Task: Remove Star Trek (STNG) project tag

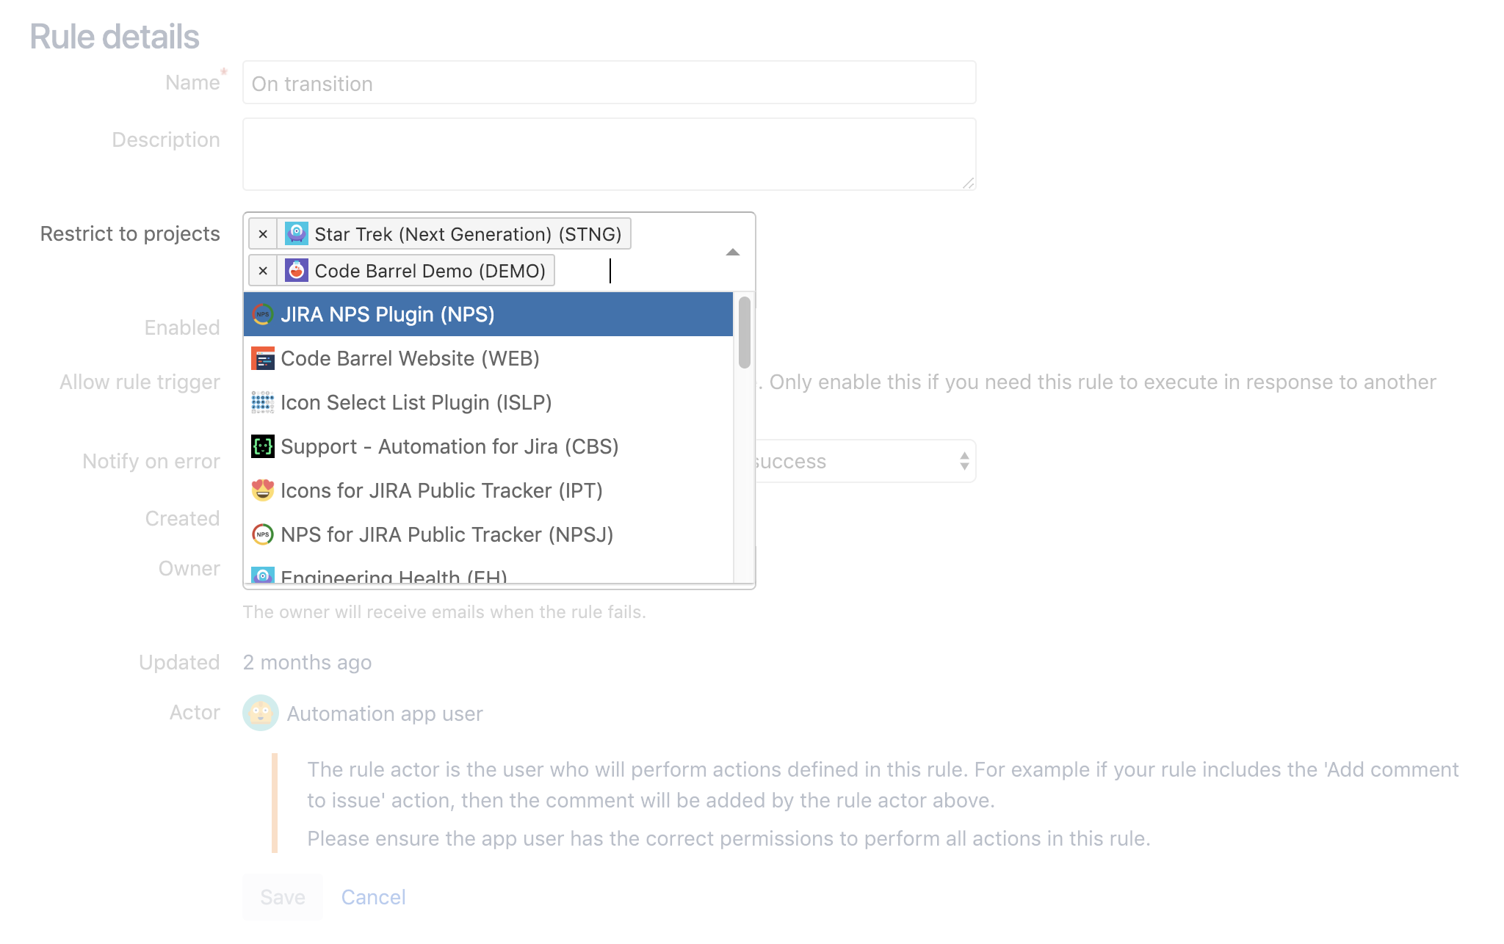Action: [x=263, y=234]
